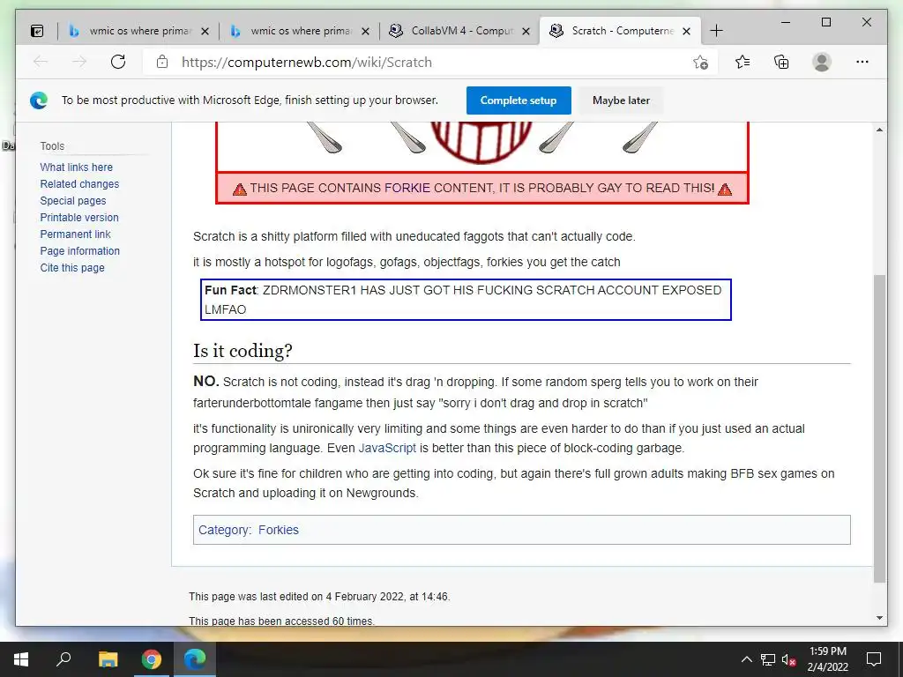Reload the page with the refresh icon
903x677 pixels.
pos(118,62)
